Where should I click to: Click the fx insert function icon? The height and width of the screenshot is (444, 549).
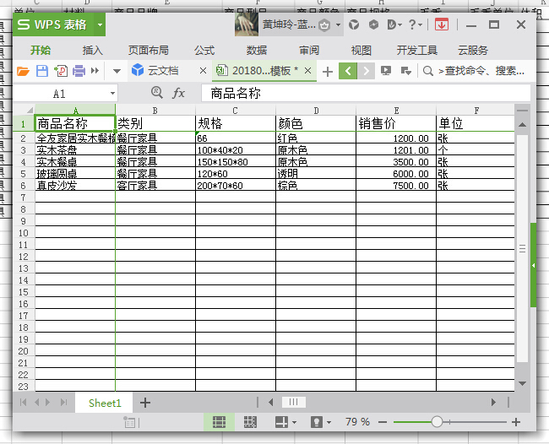[179, 93]
